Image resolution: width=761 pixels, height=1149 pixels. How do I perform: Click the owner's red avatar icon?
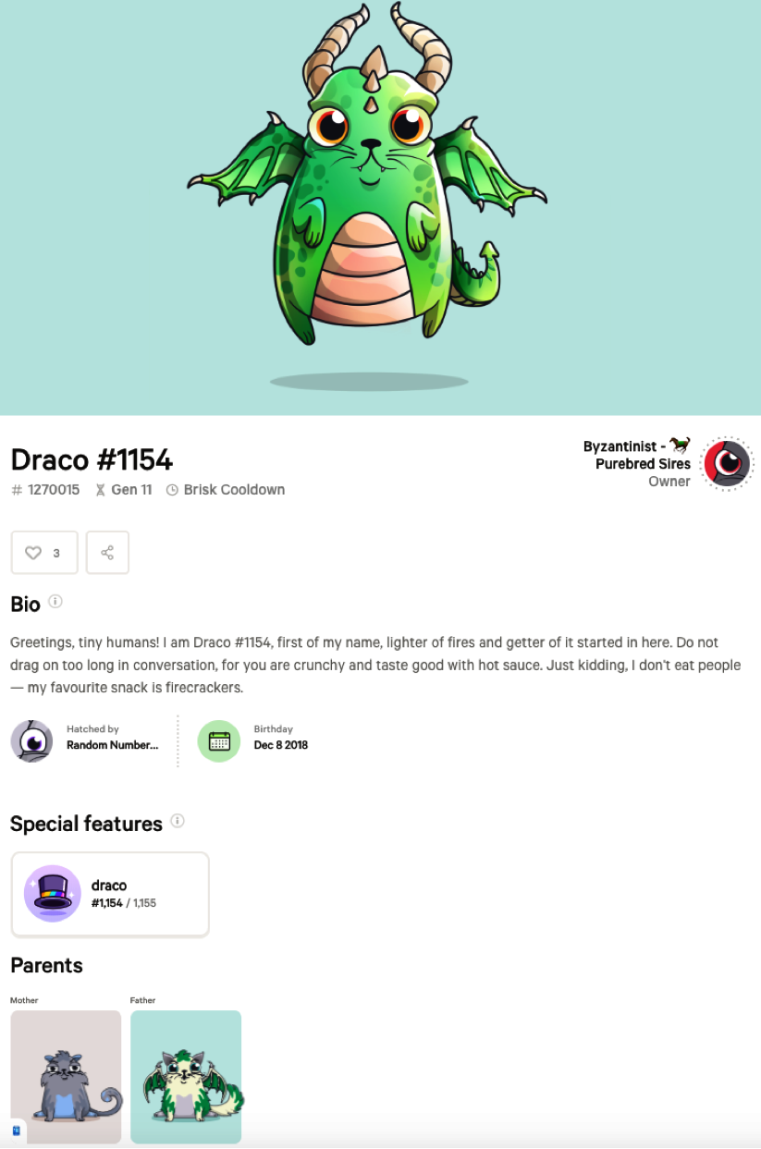click(728, 463)
